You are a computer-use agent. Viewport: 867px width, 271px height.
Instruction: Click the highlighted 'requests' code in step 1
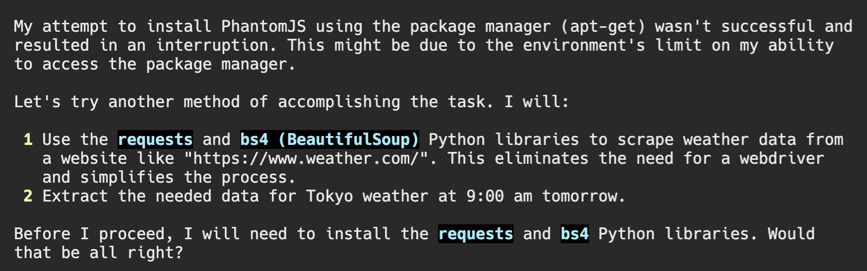click(x=155, y=139)
